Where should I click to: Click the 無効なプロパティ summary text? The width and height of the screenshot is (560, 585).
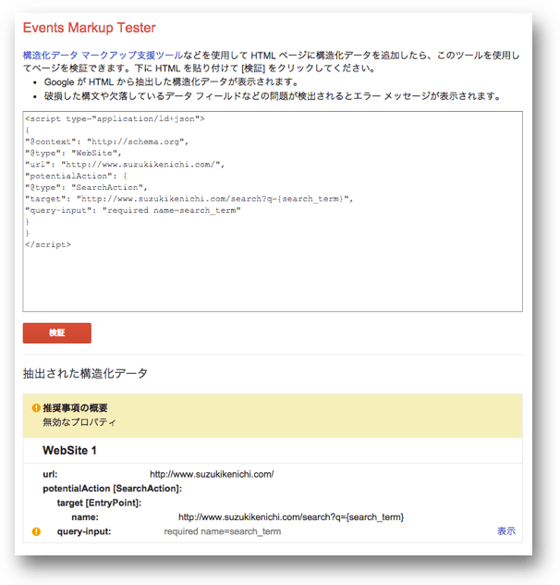(79, 422)
